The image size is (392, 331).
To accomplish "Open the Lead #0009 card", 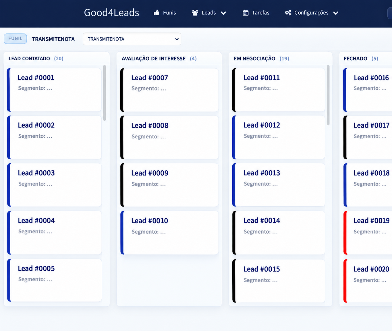I will (169, 185).
